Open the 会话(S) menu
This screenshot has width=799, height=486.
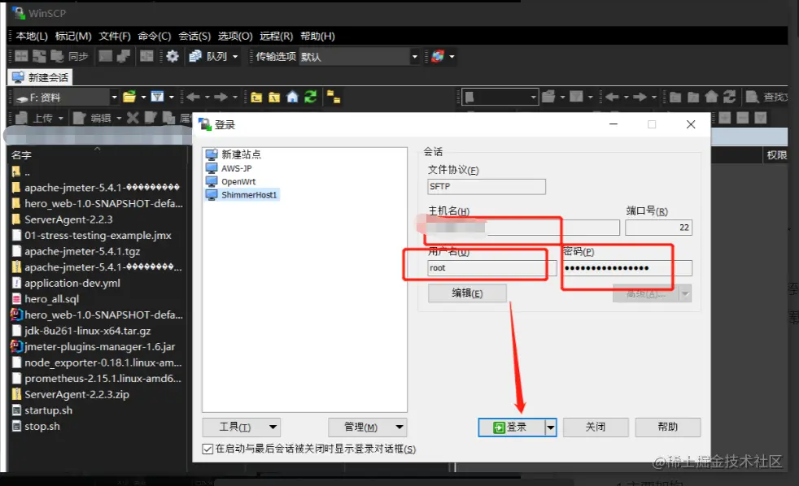(194, 36)
